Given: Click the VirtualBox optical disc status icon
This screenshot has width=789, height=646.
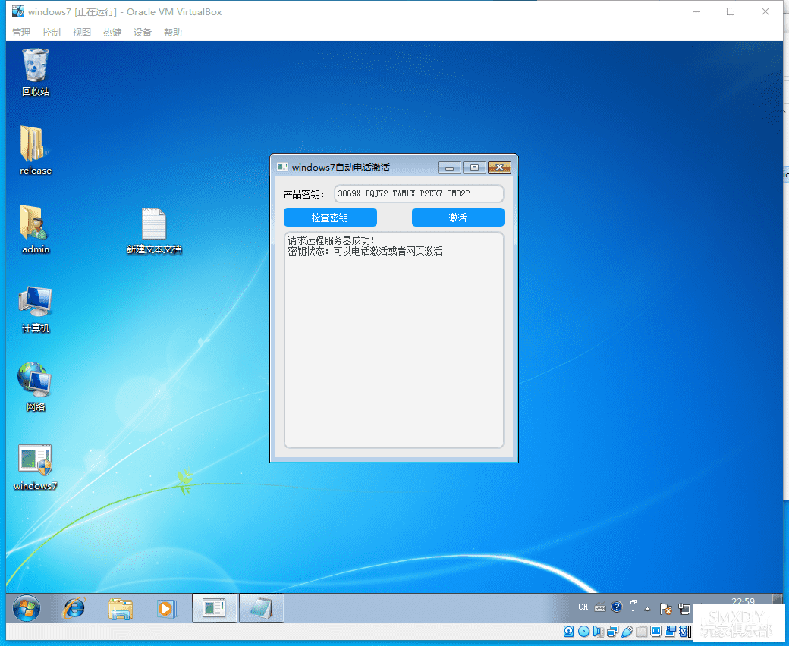Looking at the screenshot, I should coord(583,632).
